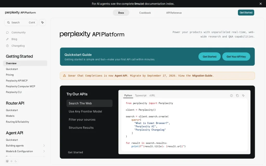Expand the Building agents section

click(44, 146)
